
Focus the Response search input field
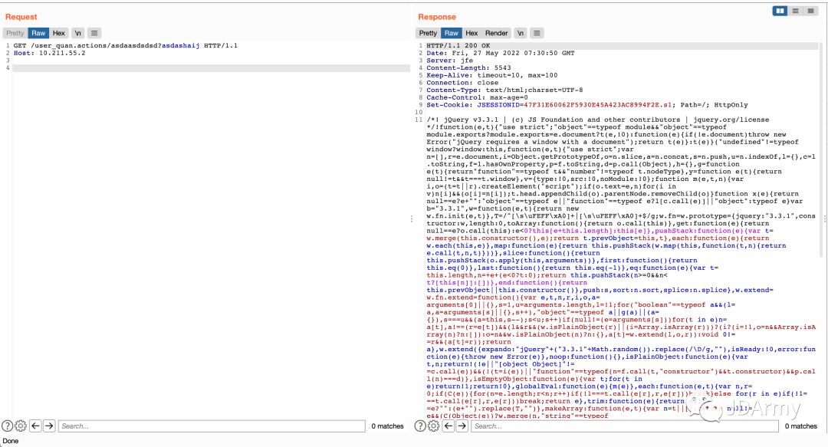coord(625,426)
